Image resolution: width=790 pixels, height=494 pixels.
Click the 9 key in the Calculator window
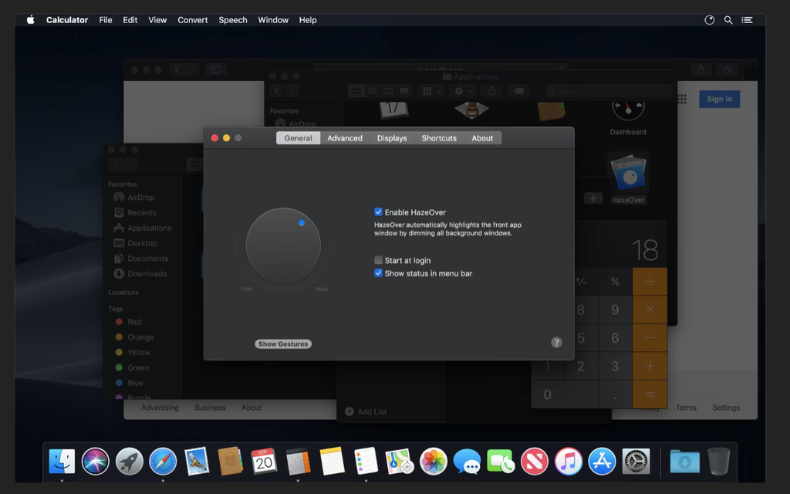[615, 310]
